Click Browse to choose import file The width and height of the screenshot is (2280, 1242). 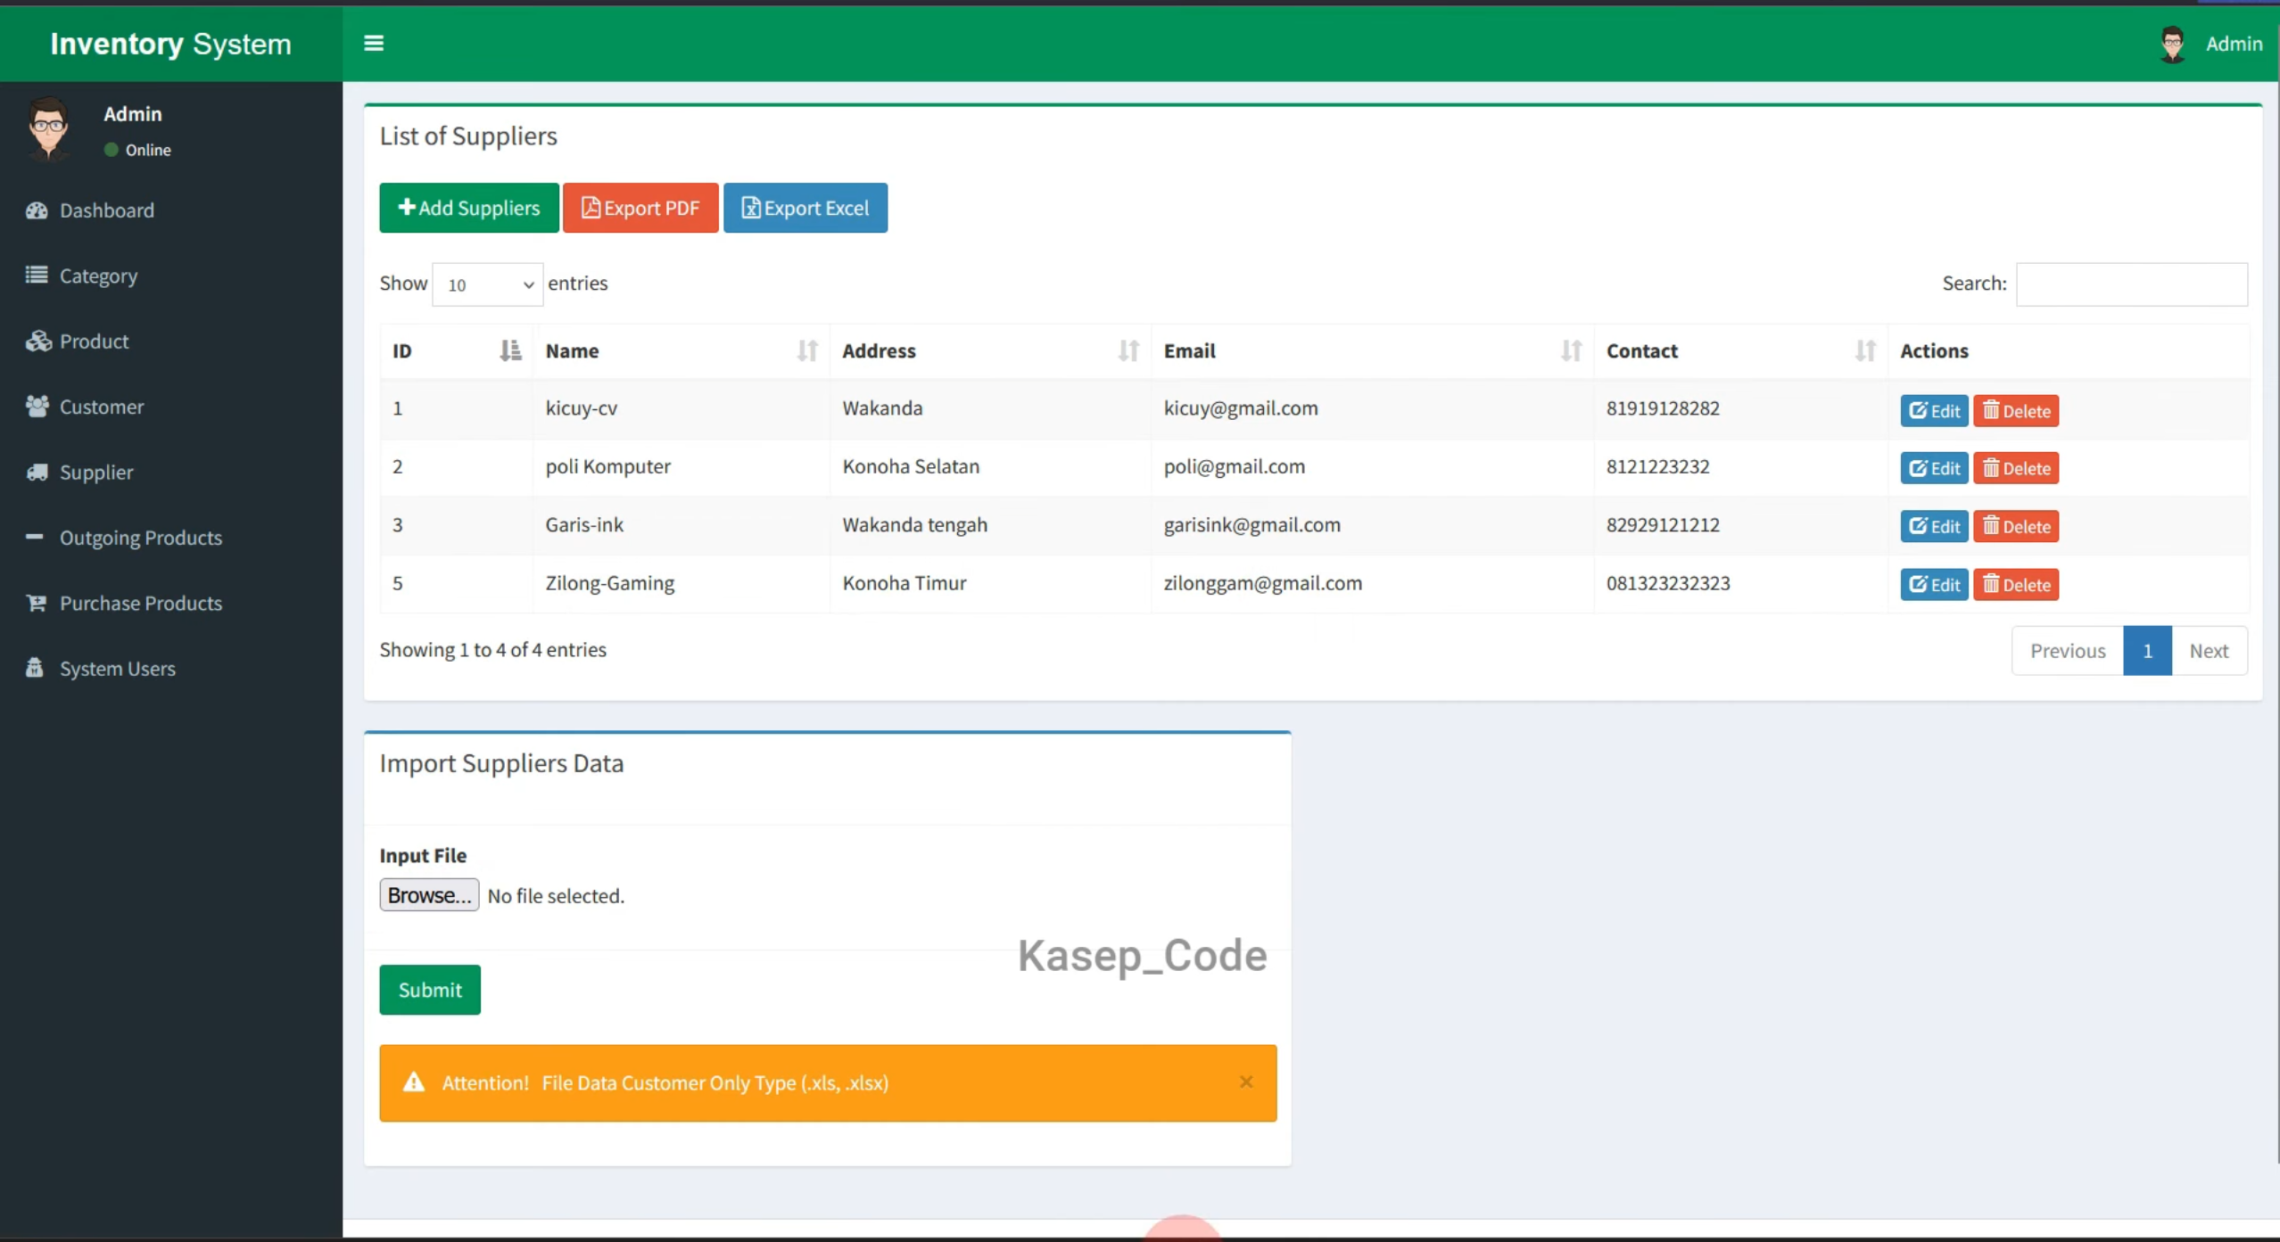click(x=429, y=895)
